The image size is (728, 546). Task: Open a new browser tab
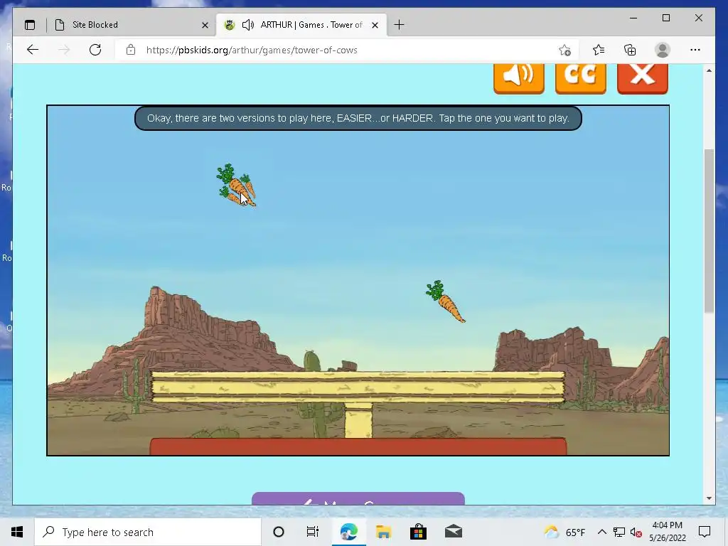click(x=399, y=25)
